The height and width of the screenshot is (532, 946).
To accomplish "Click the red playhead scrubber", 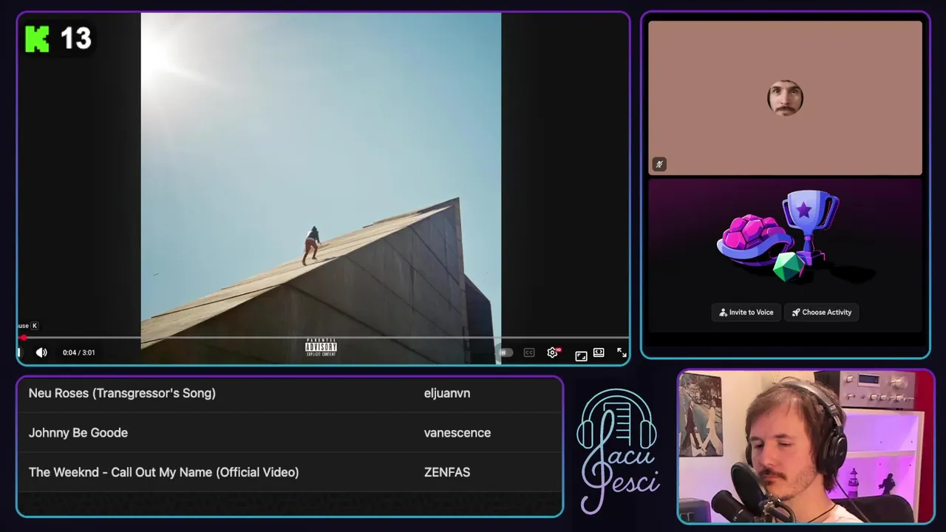I will (x=24, y=338).
